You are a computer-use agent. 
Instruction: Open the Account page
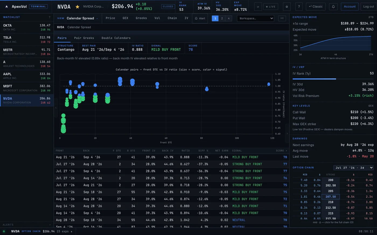[x=350, y=6]
